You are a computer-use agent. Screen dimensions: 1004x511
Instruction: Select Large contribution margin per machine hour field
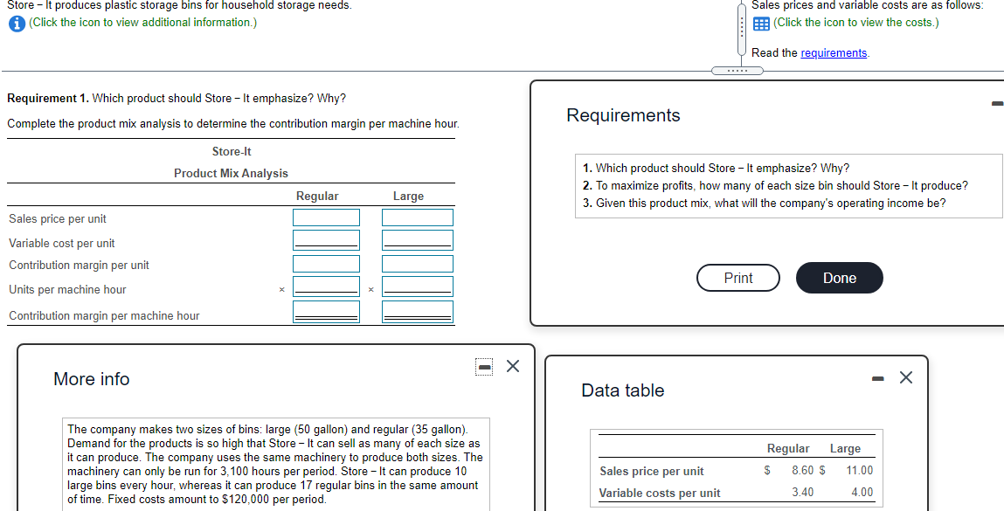coord(418,312)
